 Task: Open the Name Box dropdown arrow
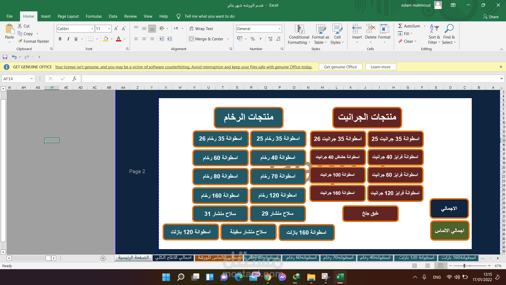(32, 79)
